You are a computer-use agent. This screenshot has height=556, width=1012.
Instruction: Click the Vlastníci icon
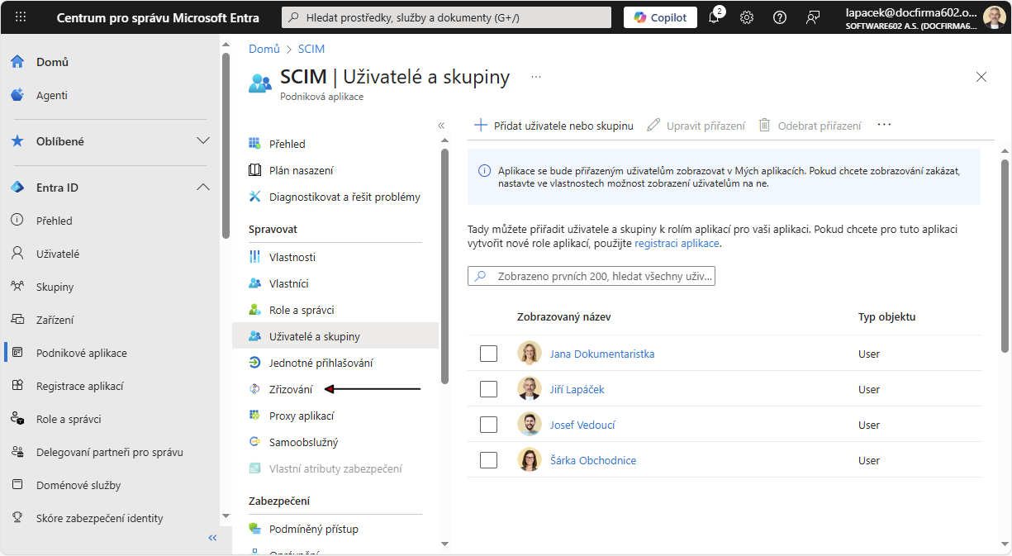254,283
